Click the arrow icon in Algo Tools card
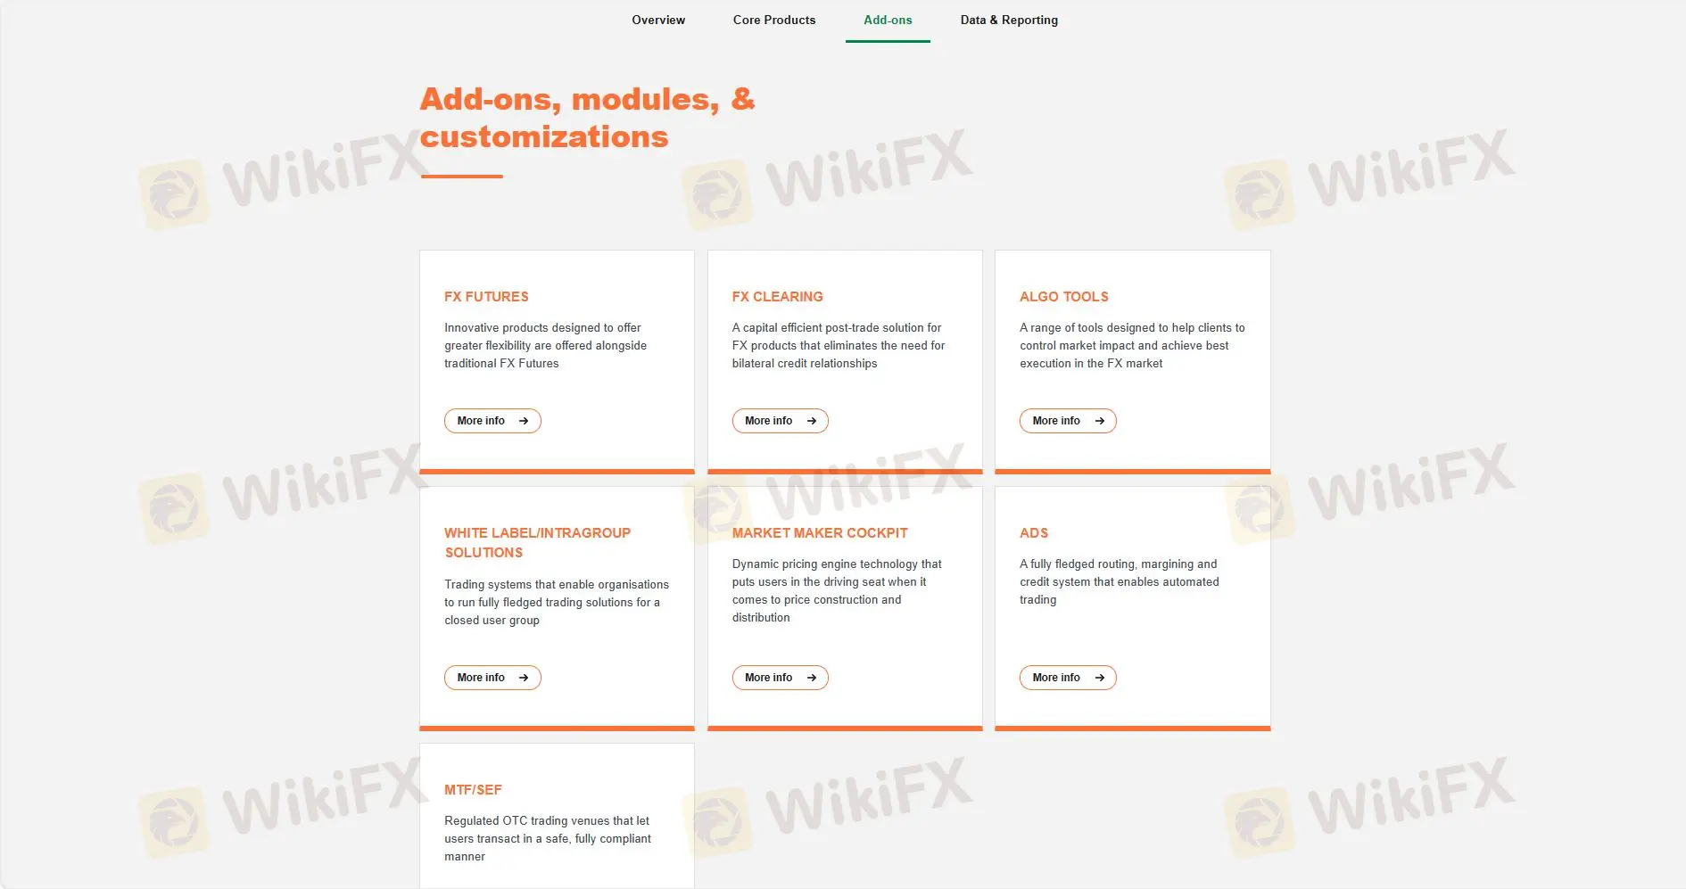 coord(1099,421)
